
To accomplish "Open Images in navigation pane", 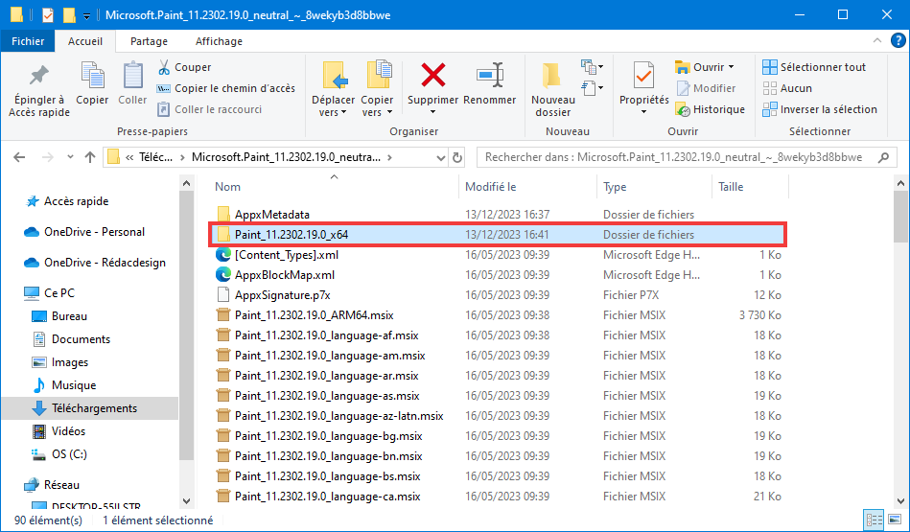I will (x=59, y=362).
